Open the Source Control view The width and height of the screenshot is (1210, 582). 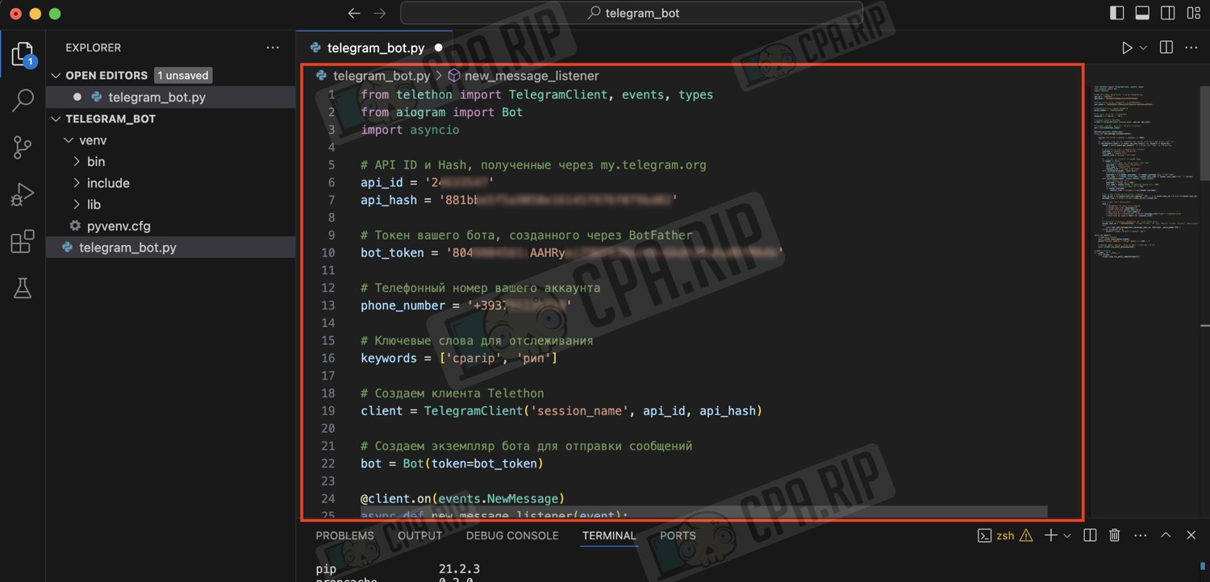pos(23,148)
